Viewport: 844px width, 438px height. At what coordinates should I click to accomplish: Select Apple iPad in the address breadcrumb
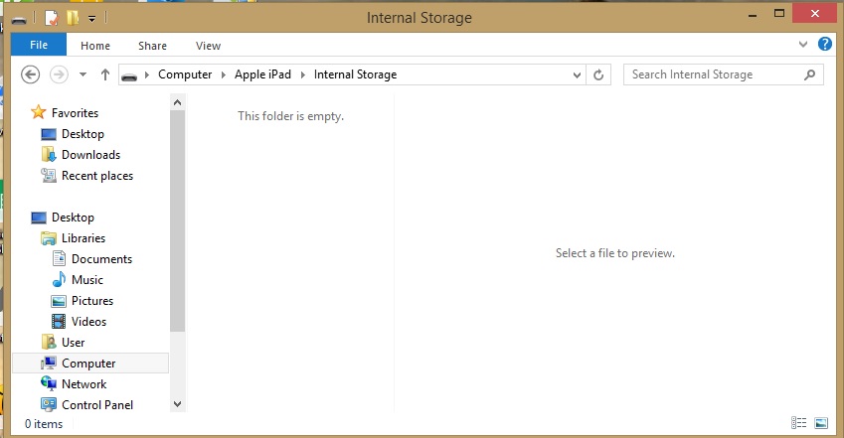click(x=262, y=74)
